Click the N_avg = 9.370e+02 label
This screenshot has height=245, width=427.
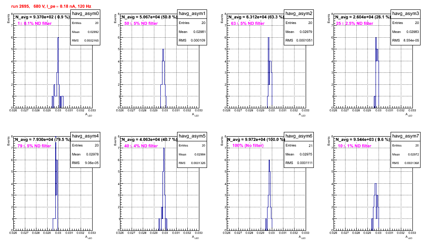42,17
